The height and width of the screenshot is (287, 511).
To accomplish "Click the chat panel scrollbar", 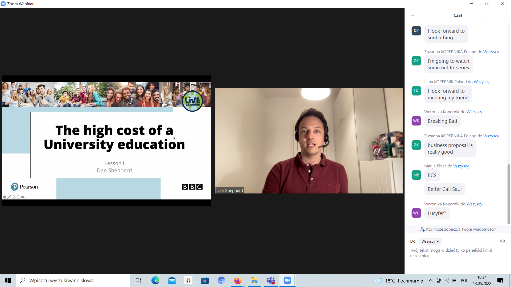I will (509, 194).
